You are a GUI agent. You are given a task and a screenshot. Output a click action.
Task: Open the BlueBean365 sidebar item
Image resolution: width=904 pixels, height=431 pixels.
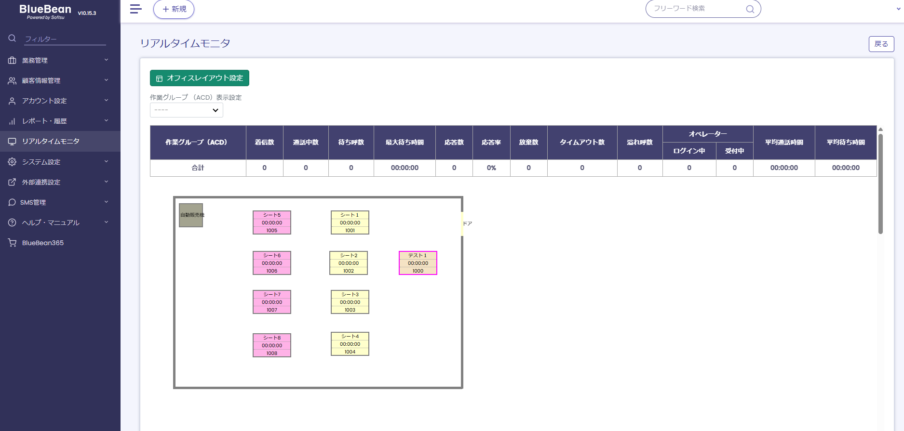(x=43, y=243)
